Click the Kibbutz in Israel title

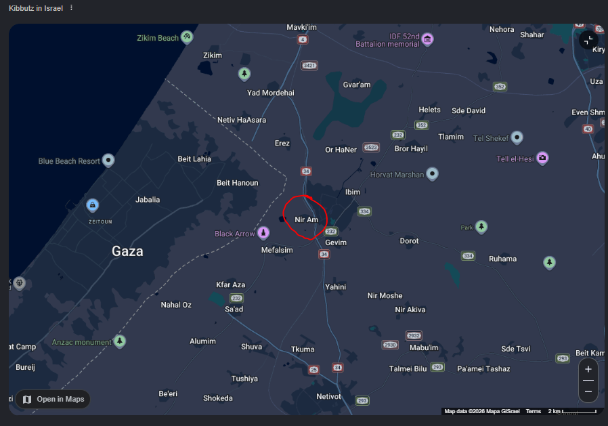point(36,8)
